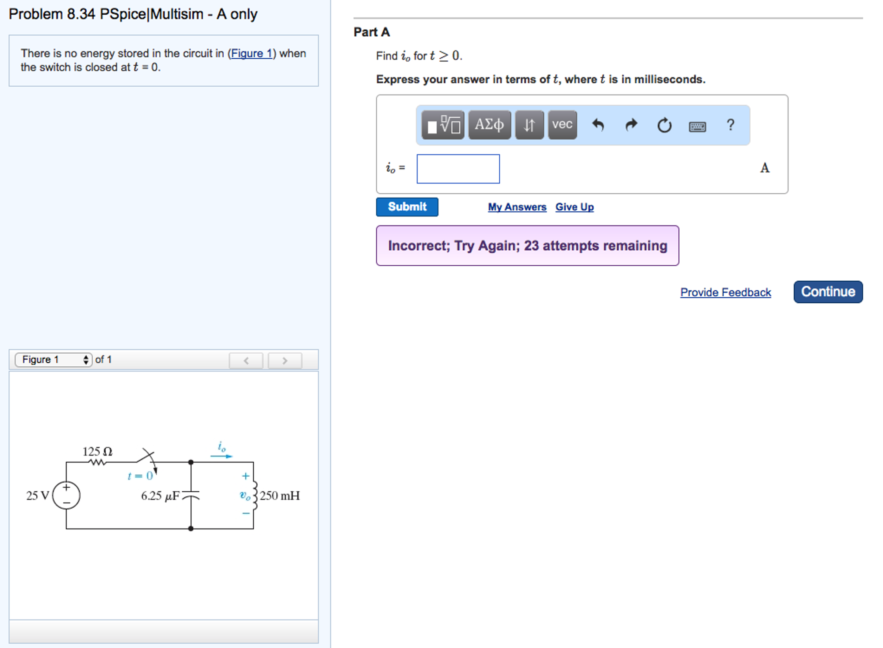Click the Continue button
883x648 pixels.
827,292
